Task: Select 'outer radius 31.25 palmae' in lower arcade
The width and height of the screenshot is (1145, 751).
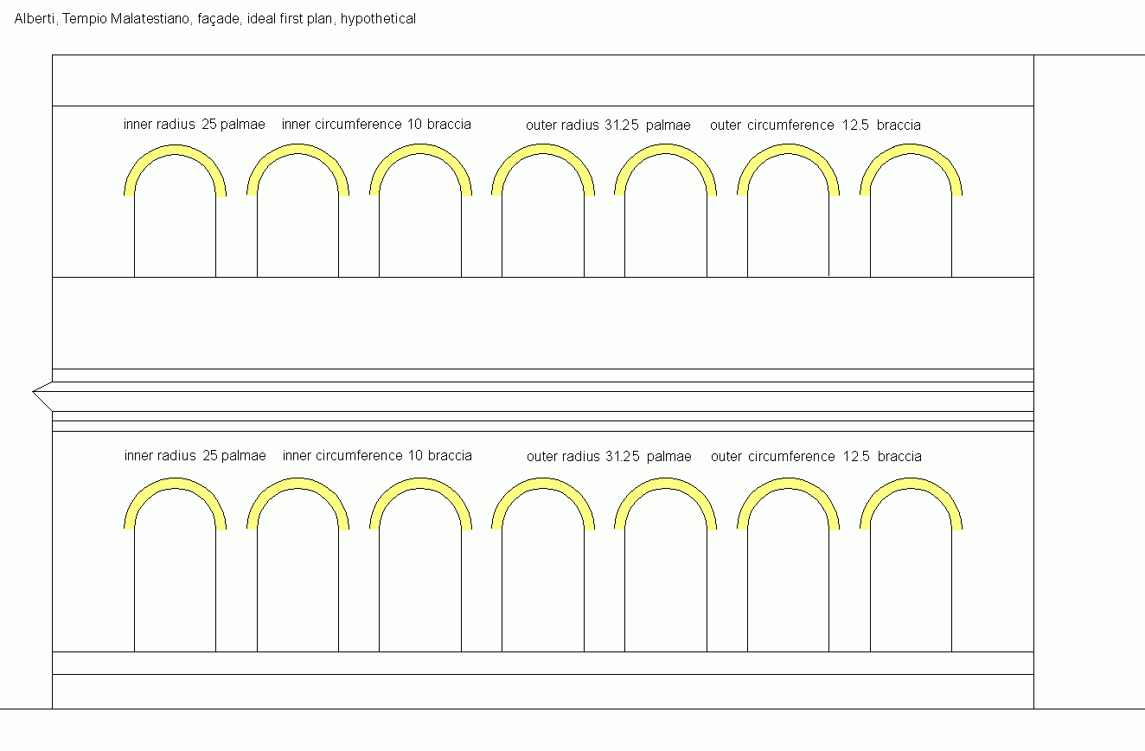Action: [609, 456]
